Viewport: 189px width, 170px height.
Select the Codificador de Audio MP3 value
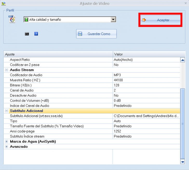point(146,75)
